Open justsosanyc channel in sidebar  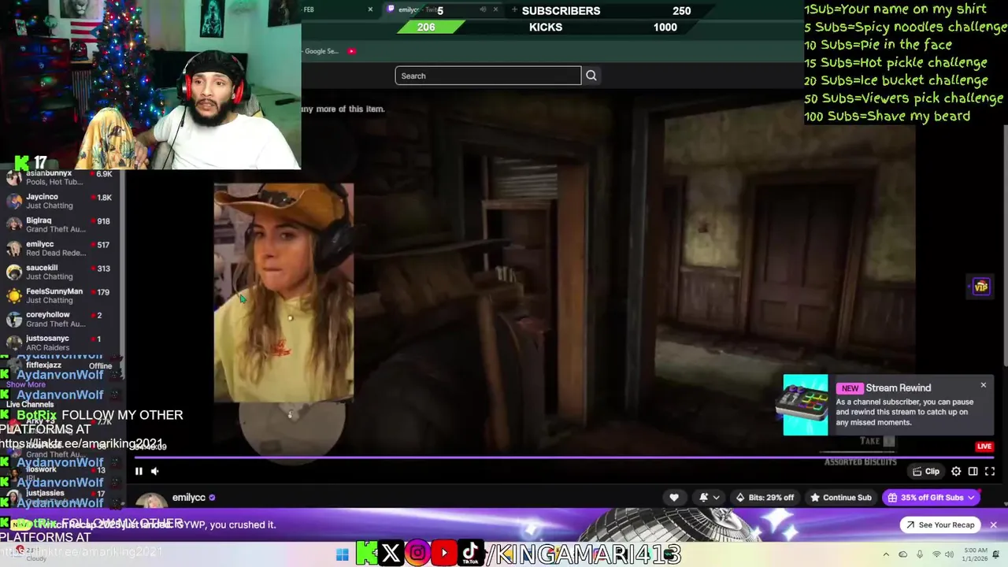tap(61, 343)
